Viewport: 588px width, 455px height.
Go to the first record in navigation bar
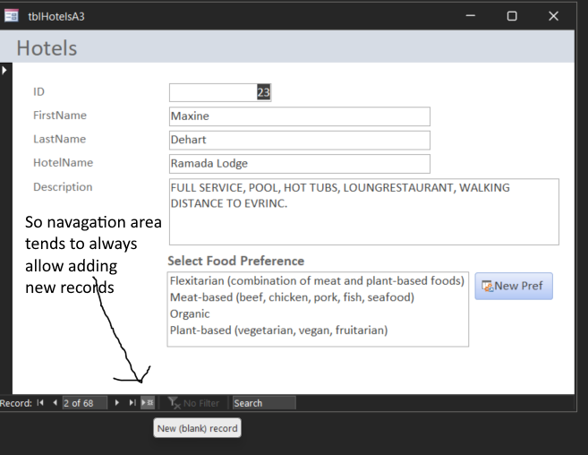(40, 403)
